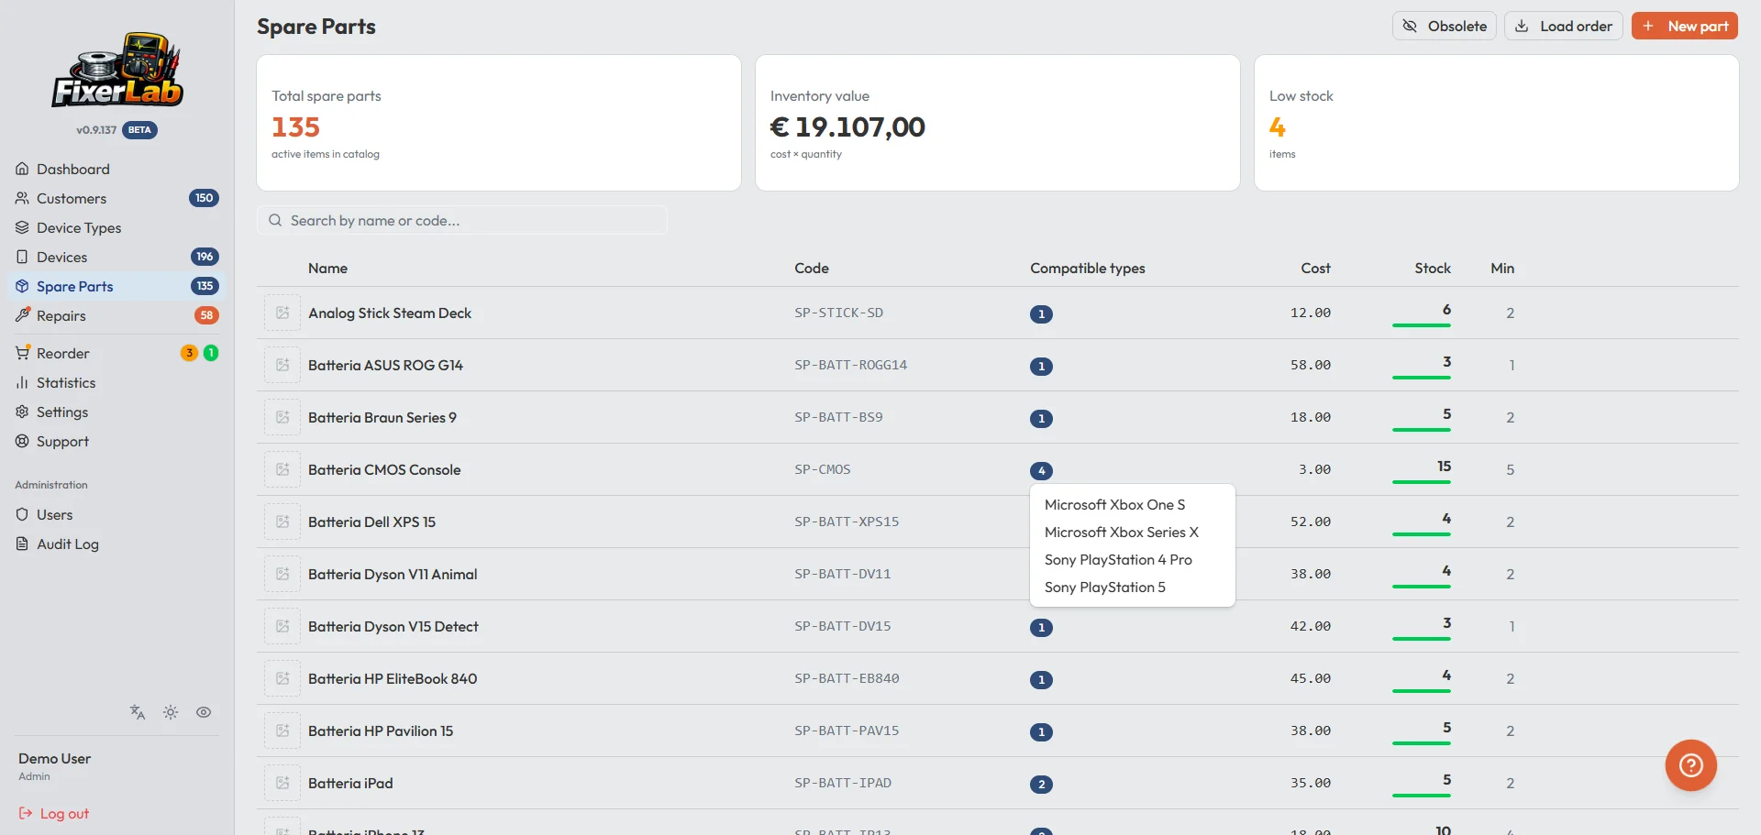The image size is (1761, 835).
Task: Log out of the application
Action: pos(54,813)
